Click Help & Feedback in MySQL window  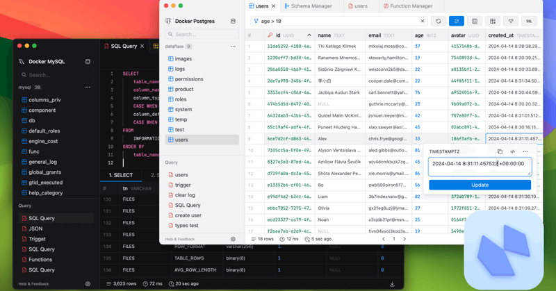click(x=33, y=284)
